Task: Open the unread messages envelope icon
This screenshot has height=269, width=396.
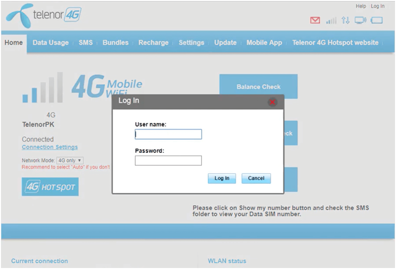Action: (315, 20)
